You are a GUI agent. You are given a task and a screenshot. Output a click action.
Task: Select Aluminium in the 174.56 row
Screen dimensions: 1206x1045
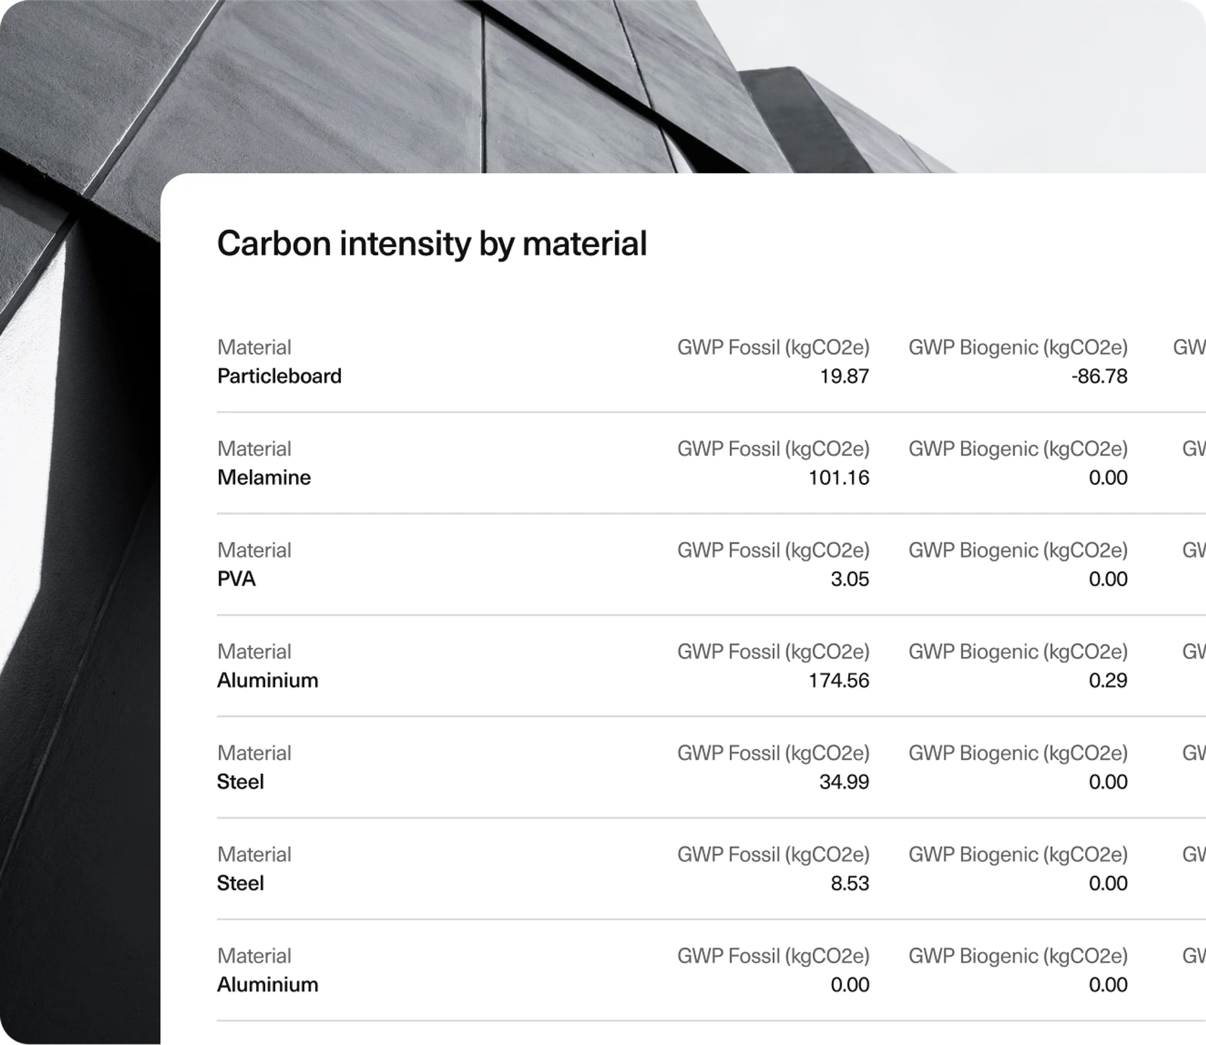268,681
